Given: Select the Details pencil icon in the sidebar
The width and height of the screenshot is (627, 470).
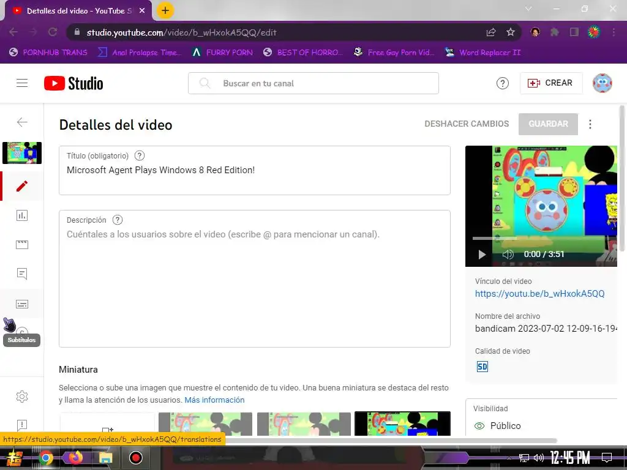Looking at the screenshot, I should pos(22,186).
